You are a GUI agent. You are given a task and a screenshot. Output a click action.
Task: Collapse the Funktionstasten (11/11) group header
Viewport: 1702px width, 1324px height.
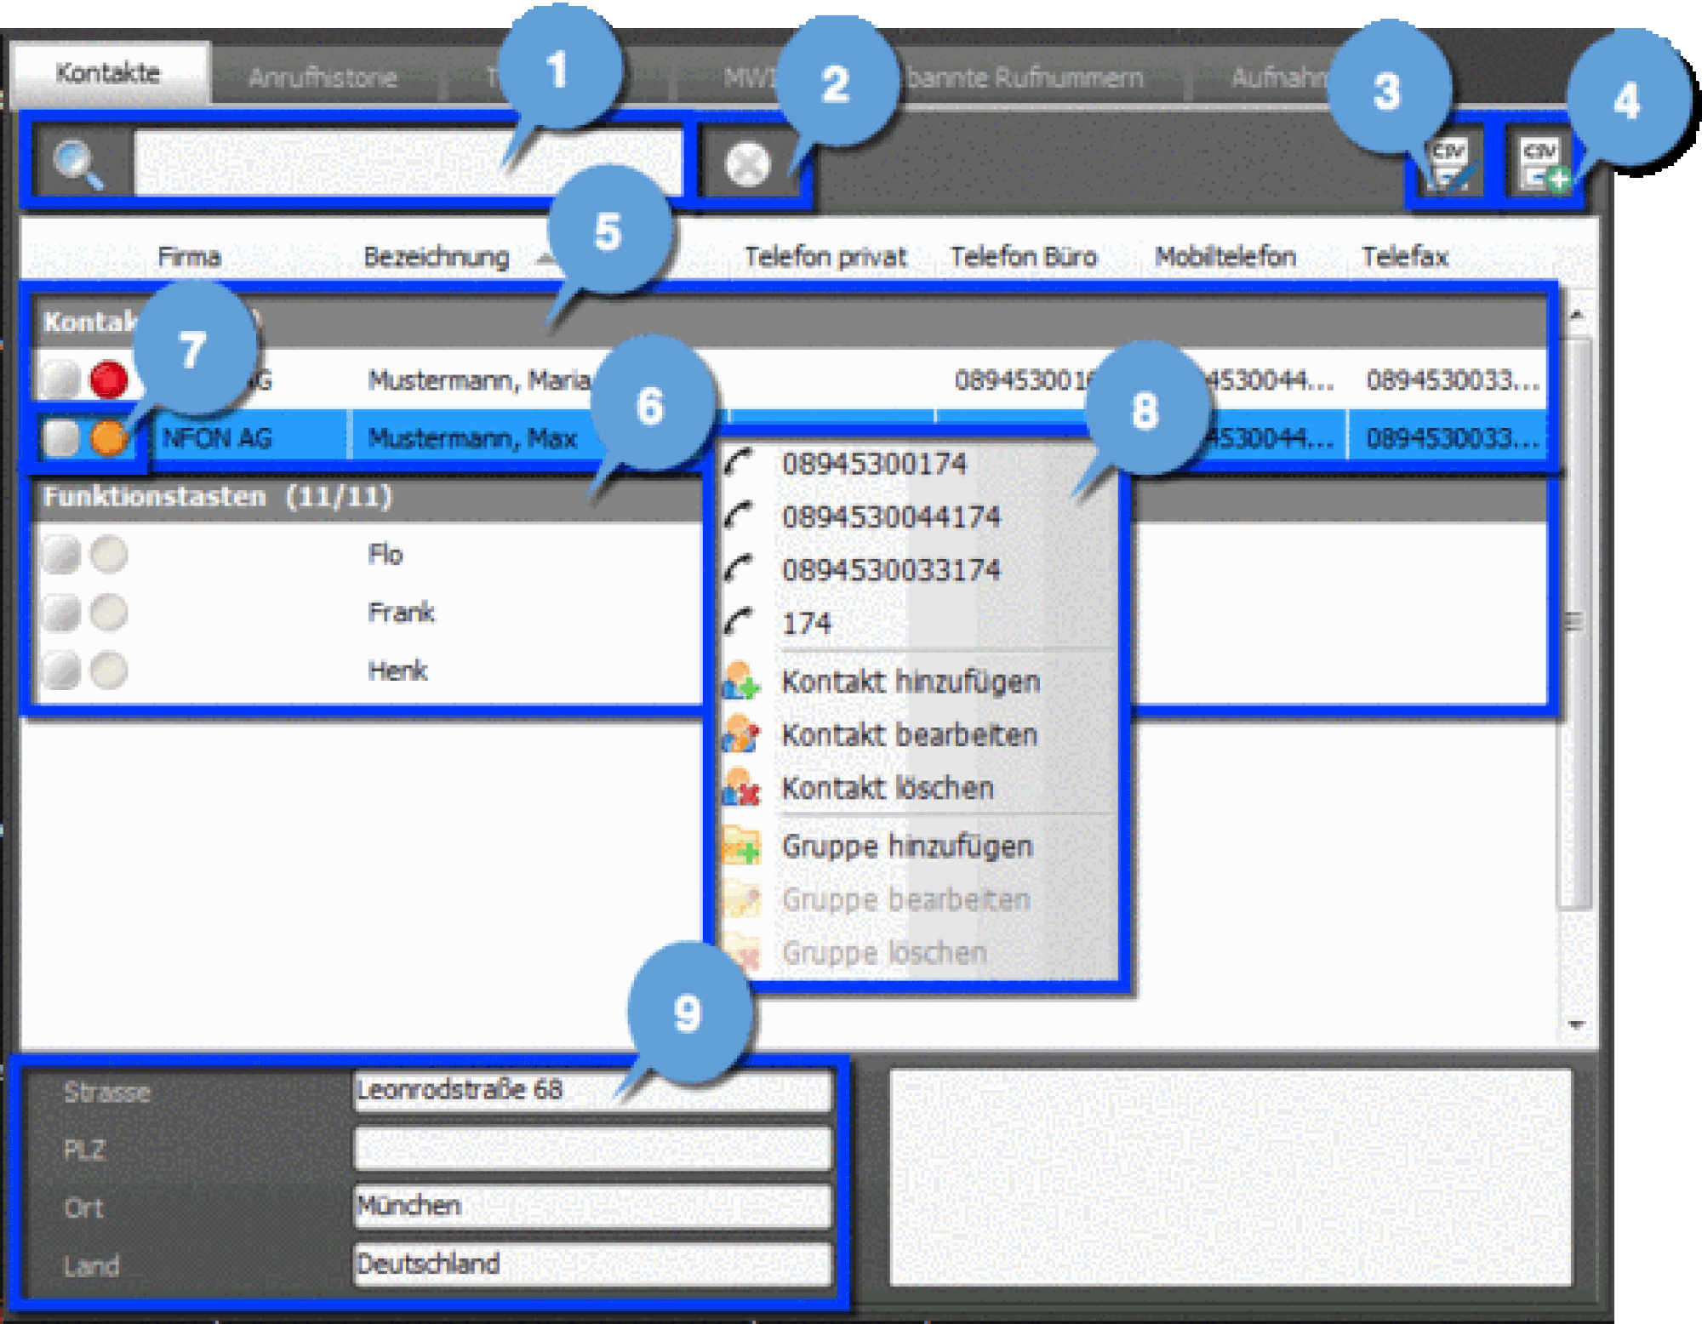(217, 497)
